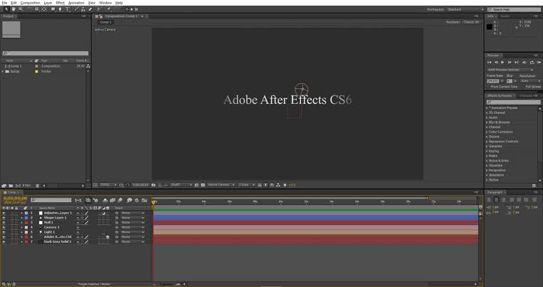Viewport: 543px width, 287px height.
Task: Open RAM Preview Options dropdown
Action: click(510, 70)
